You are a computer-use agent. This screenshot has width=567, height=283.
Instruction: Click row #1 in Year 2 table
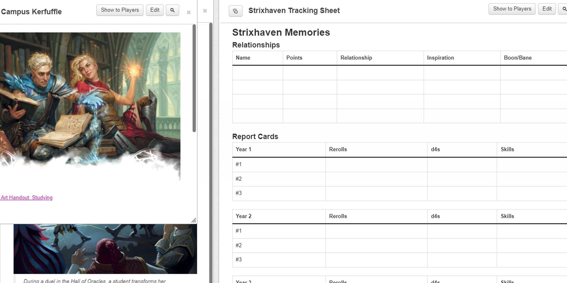coord(399,231)
